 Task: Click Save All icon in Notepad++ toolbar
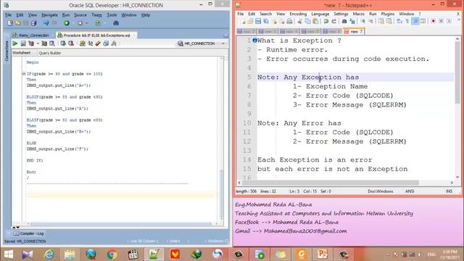(266, 21)
